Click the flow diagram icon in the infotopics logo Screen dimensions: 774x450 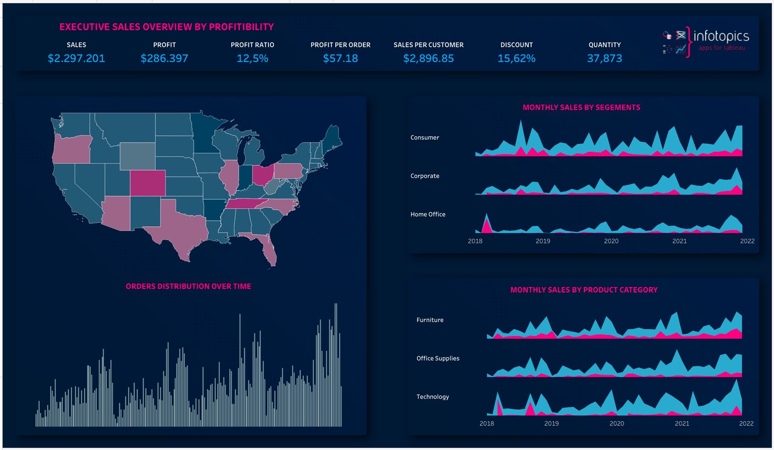tap(680, 35)
